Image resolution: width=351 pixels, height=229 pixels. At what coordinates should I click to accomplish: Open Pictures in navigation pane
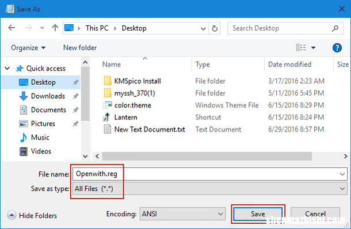(43, 123)
